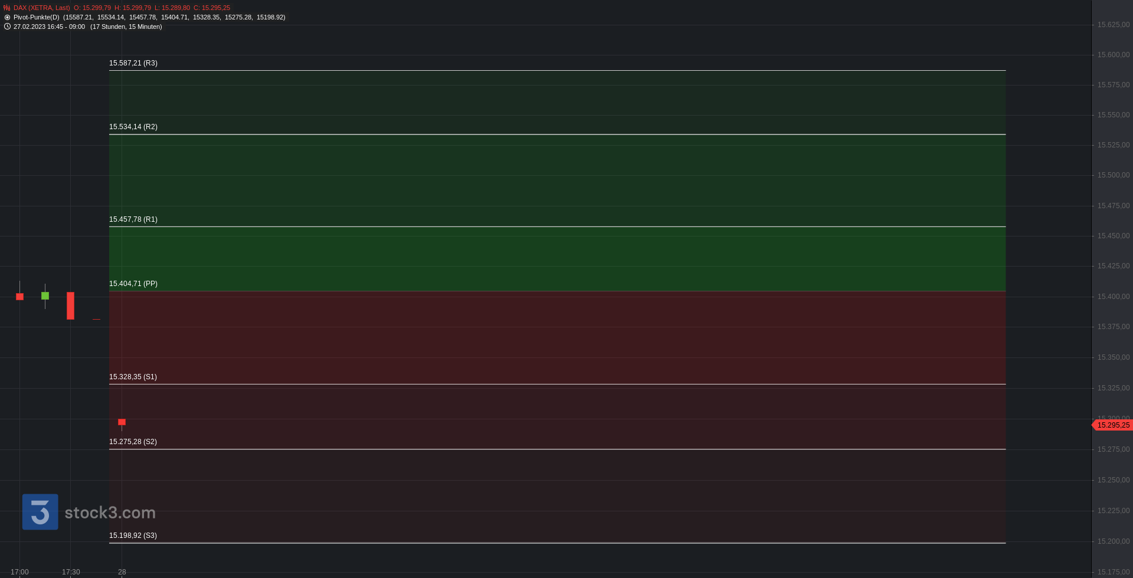This screenshot has width=1133, height=578.
Task: Select the 15.198,92 (S3) support label
Action: [x=133, y=536]
